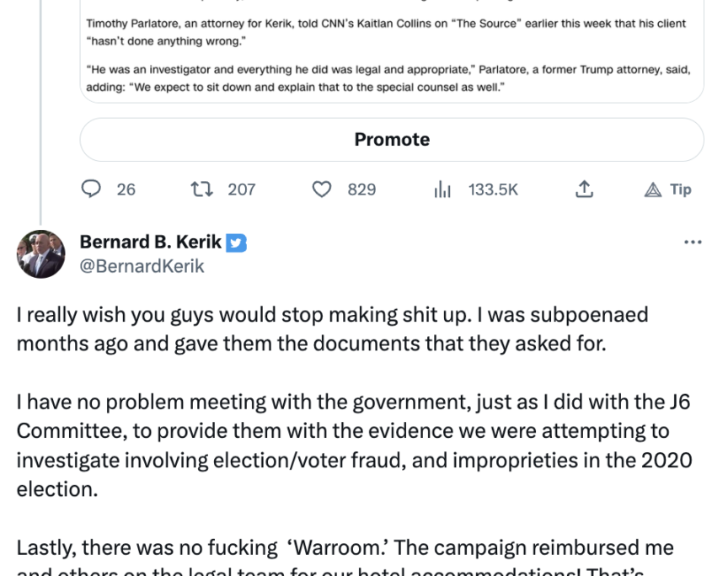
Task: Click the tweet text about being subpoenaed
Action: tap(332, 329)
